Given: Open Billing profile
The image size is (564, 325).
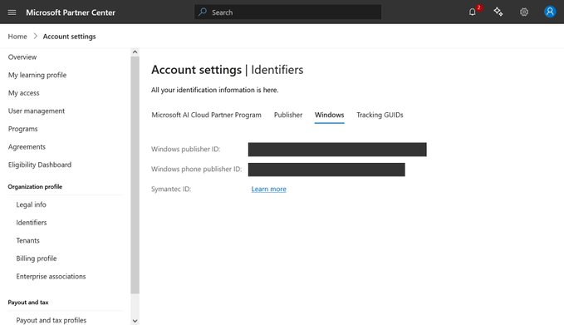Looking at the screenshot, I should pos(37,259).
